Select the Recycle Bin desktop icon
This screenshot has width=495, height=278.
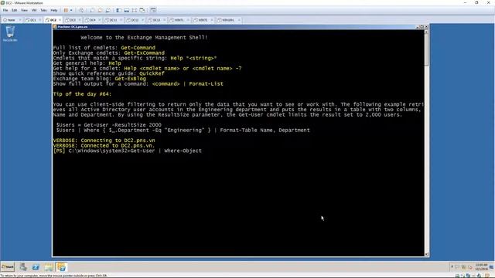(x=10, y=34)
